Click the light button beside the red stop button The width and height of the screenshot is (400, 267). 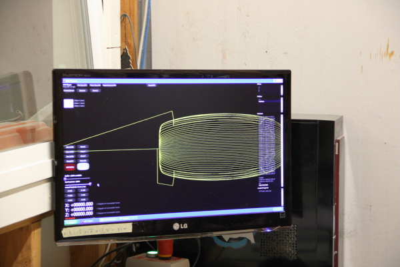coord(83,166)
